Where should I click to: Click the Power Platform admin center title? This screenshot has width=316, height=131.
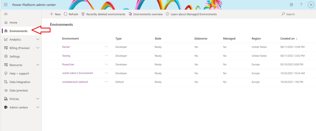(x=34, y=5)
